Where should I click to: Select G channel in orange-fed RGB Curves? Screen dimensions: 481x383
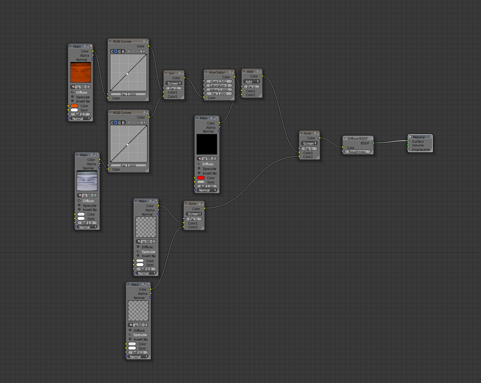119,51
